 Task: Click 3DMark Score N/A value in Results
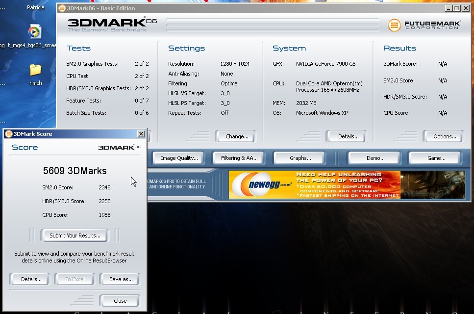pos(443,64)
